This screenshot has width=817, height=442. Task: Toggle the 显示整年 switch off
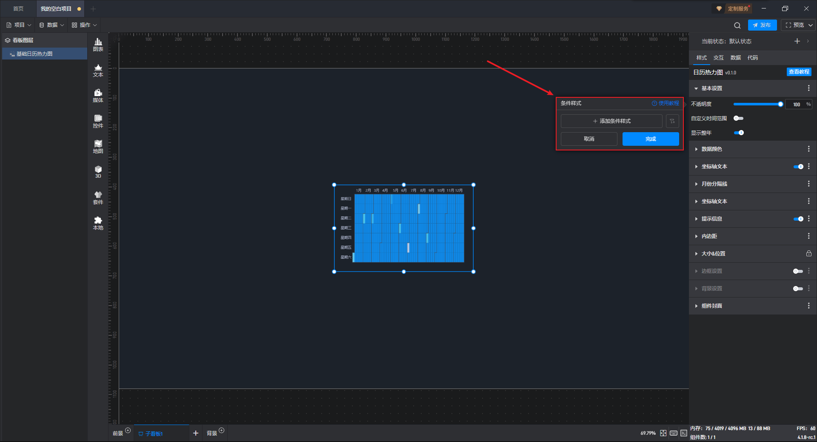point(739,133)
